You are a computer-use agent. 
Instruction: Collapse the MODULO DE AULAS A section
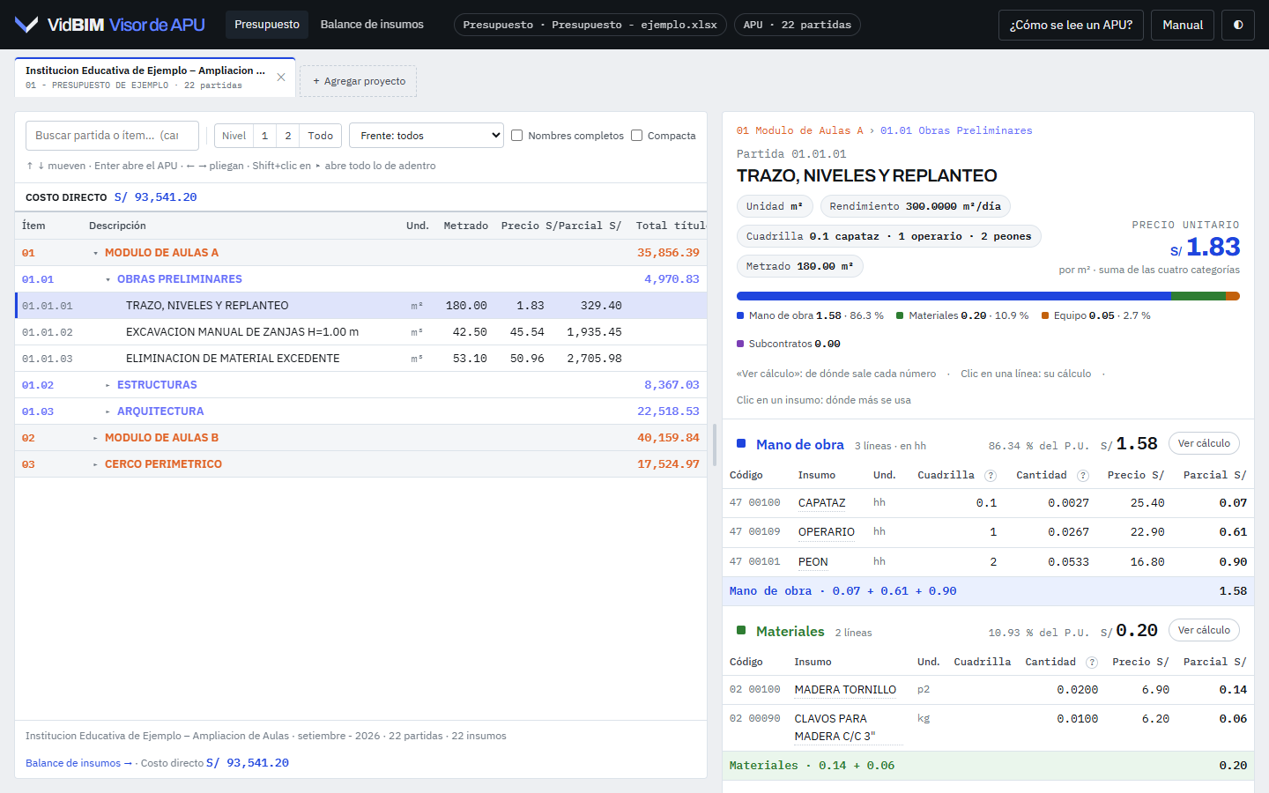(95, 253)
